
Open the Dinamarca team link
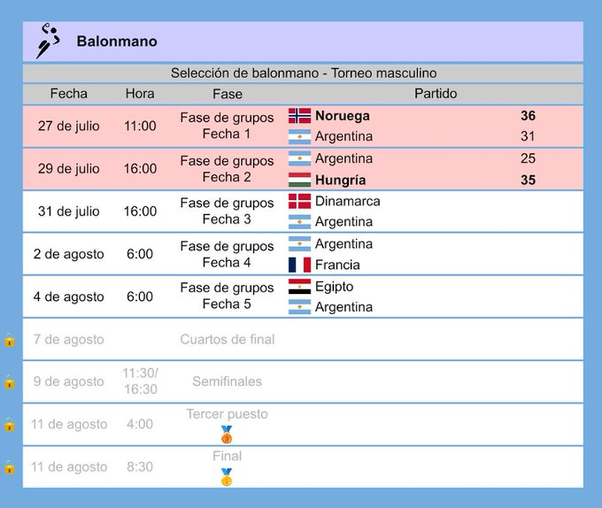click(347, 202)
